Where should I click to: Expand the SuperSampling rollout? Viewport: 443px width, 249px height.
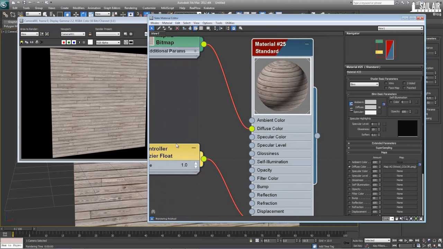tap(384, 148)
